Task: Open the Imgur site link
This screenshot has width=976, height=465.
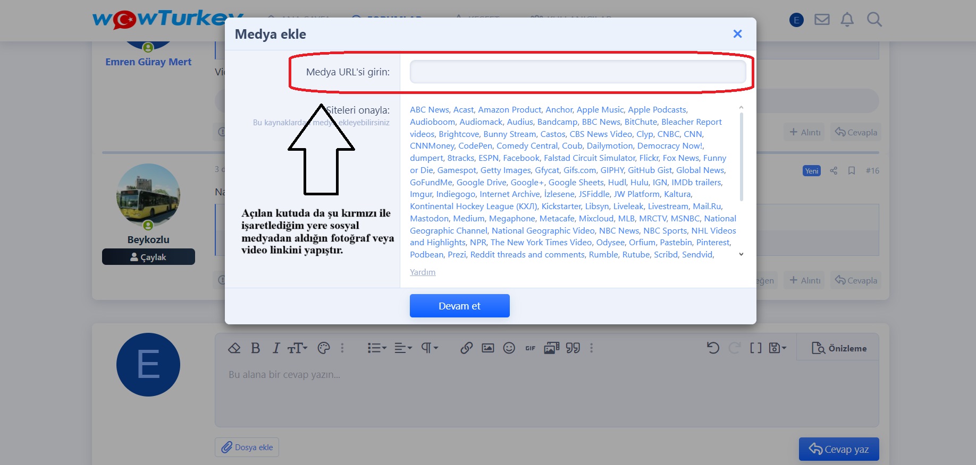Action: click(x=421, y=194)
